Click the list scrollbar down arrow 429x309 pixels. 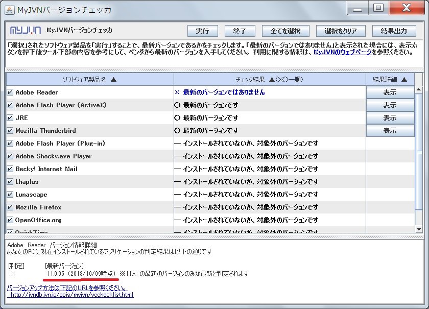click(419, 229)
